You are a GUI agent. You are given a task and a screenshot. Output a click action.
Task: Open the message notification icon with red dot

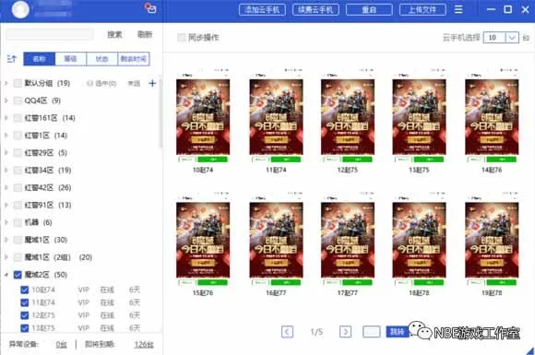click(150, 8)
